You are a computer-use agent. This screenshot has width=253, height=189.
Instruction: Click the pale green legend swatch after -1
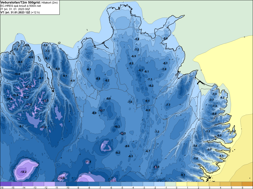click(170, 184)
